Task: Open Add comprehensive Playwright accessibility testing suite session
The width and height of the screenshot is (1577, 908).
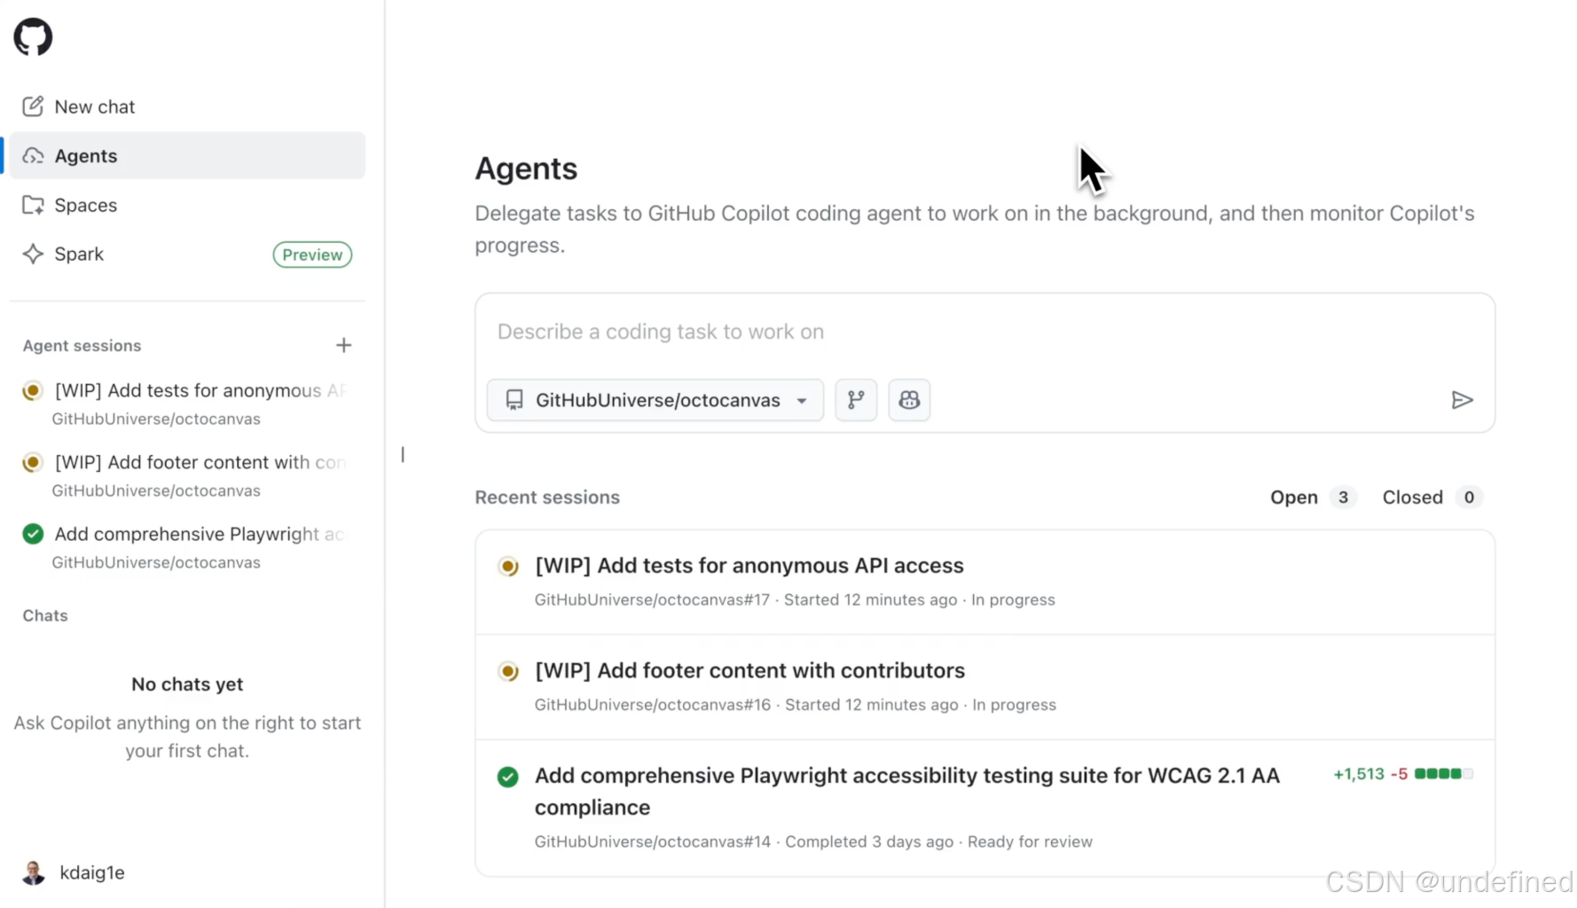Action: pyautogui.click(x=907, y=791)
